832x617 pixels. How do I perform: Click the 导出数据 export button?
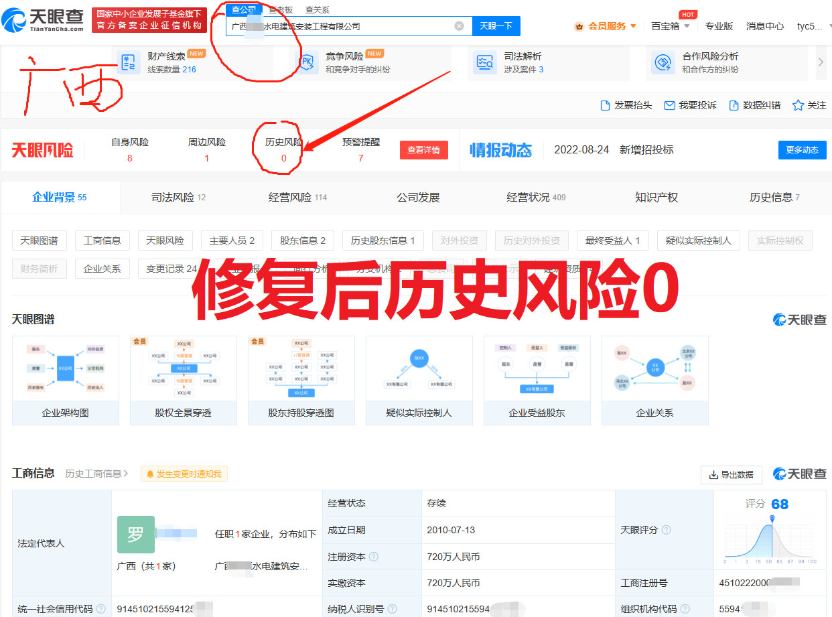click(x=731, y=475)
